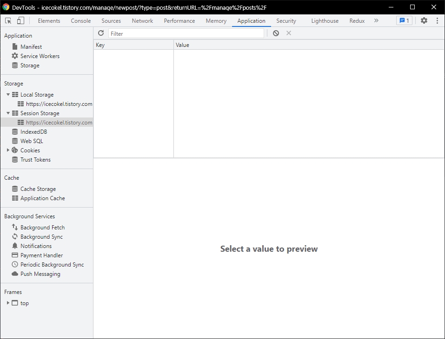Select Storage under the Application section
Screen dimensions: 445x339
point(30,65)
